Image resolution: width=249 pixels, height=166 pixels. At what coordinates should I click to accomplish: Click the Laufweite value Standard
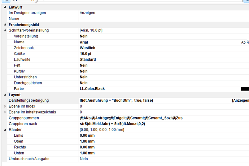coord(88,60)
